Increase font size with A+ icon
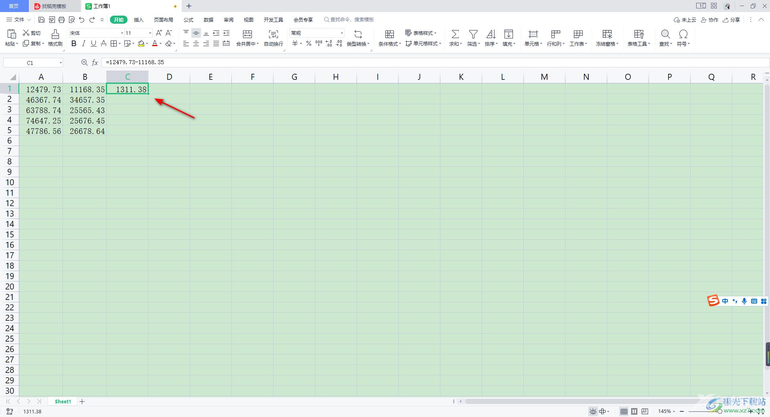Image resolution: width=770 pixels, height=417 pixels. pos(159,33)
